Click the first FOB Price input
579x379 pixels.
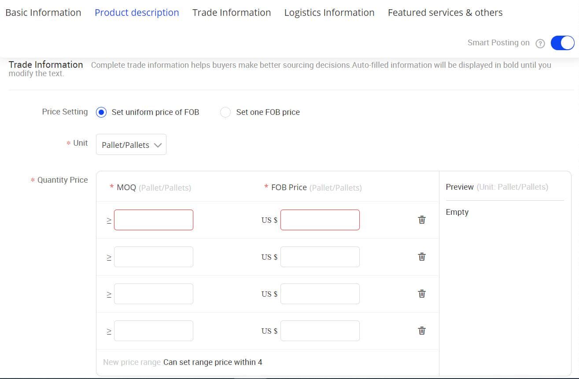(320, 220)
